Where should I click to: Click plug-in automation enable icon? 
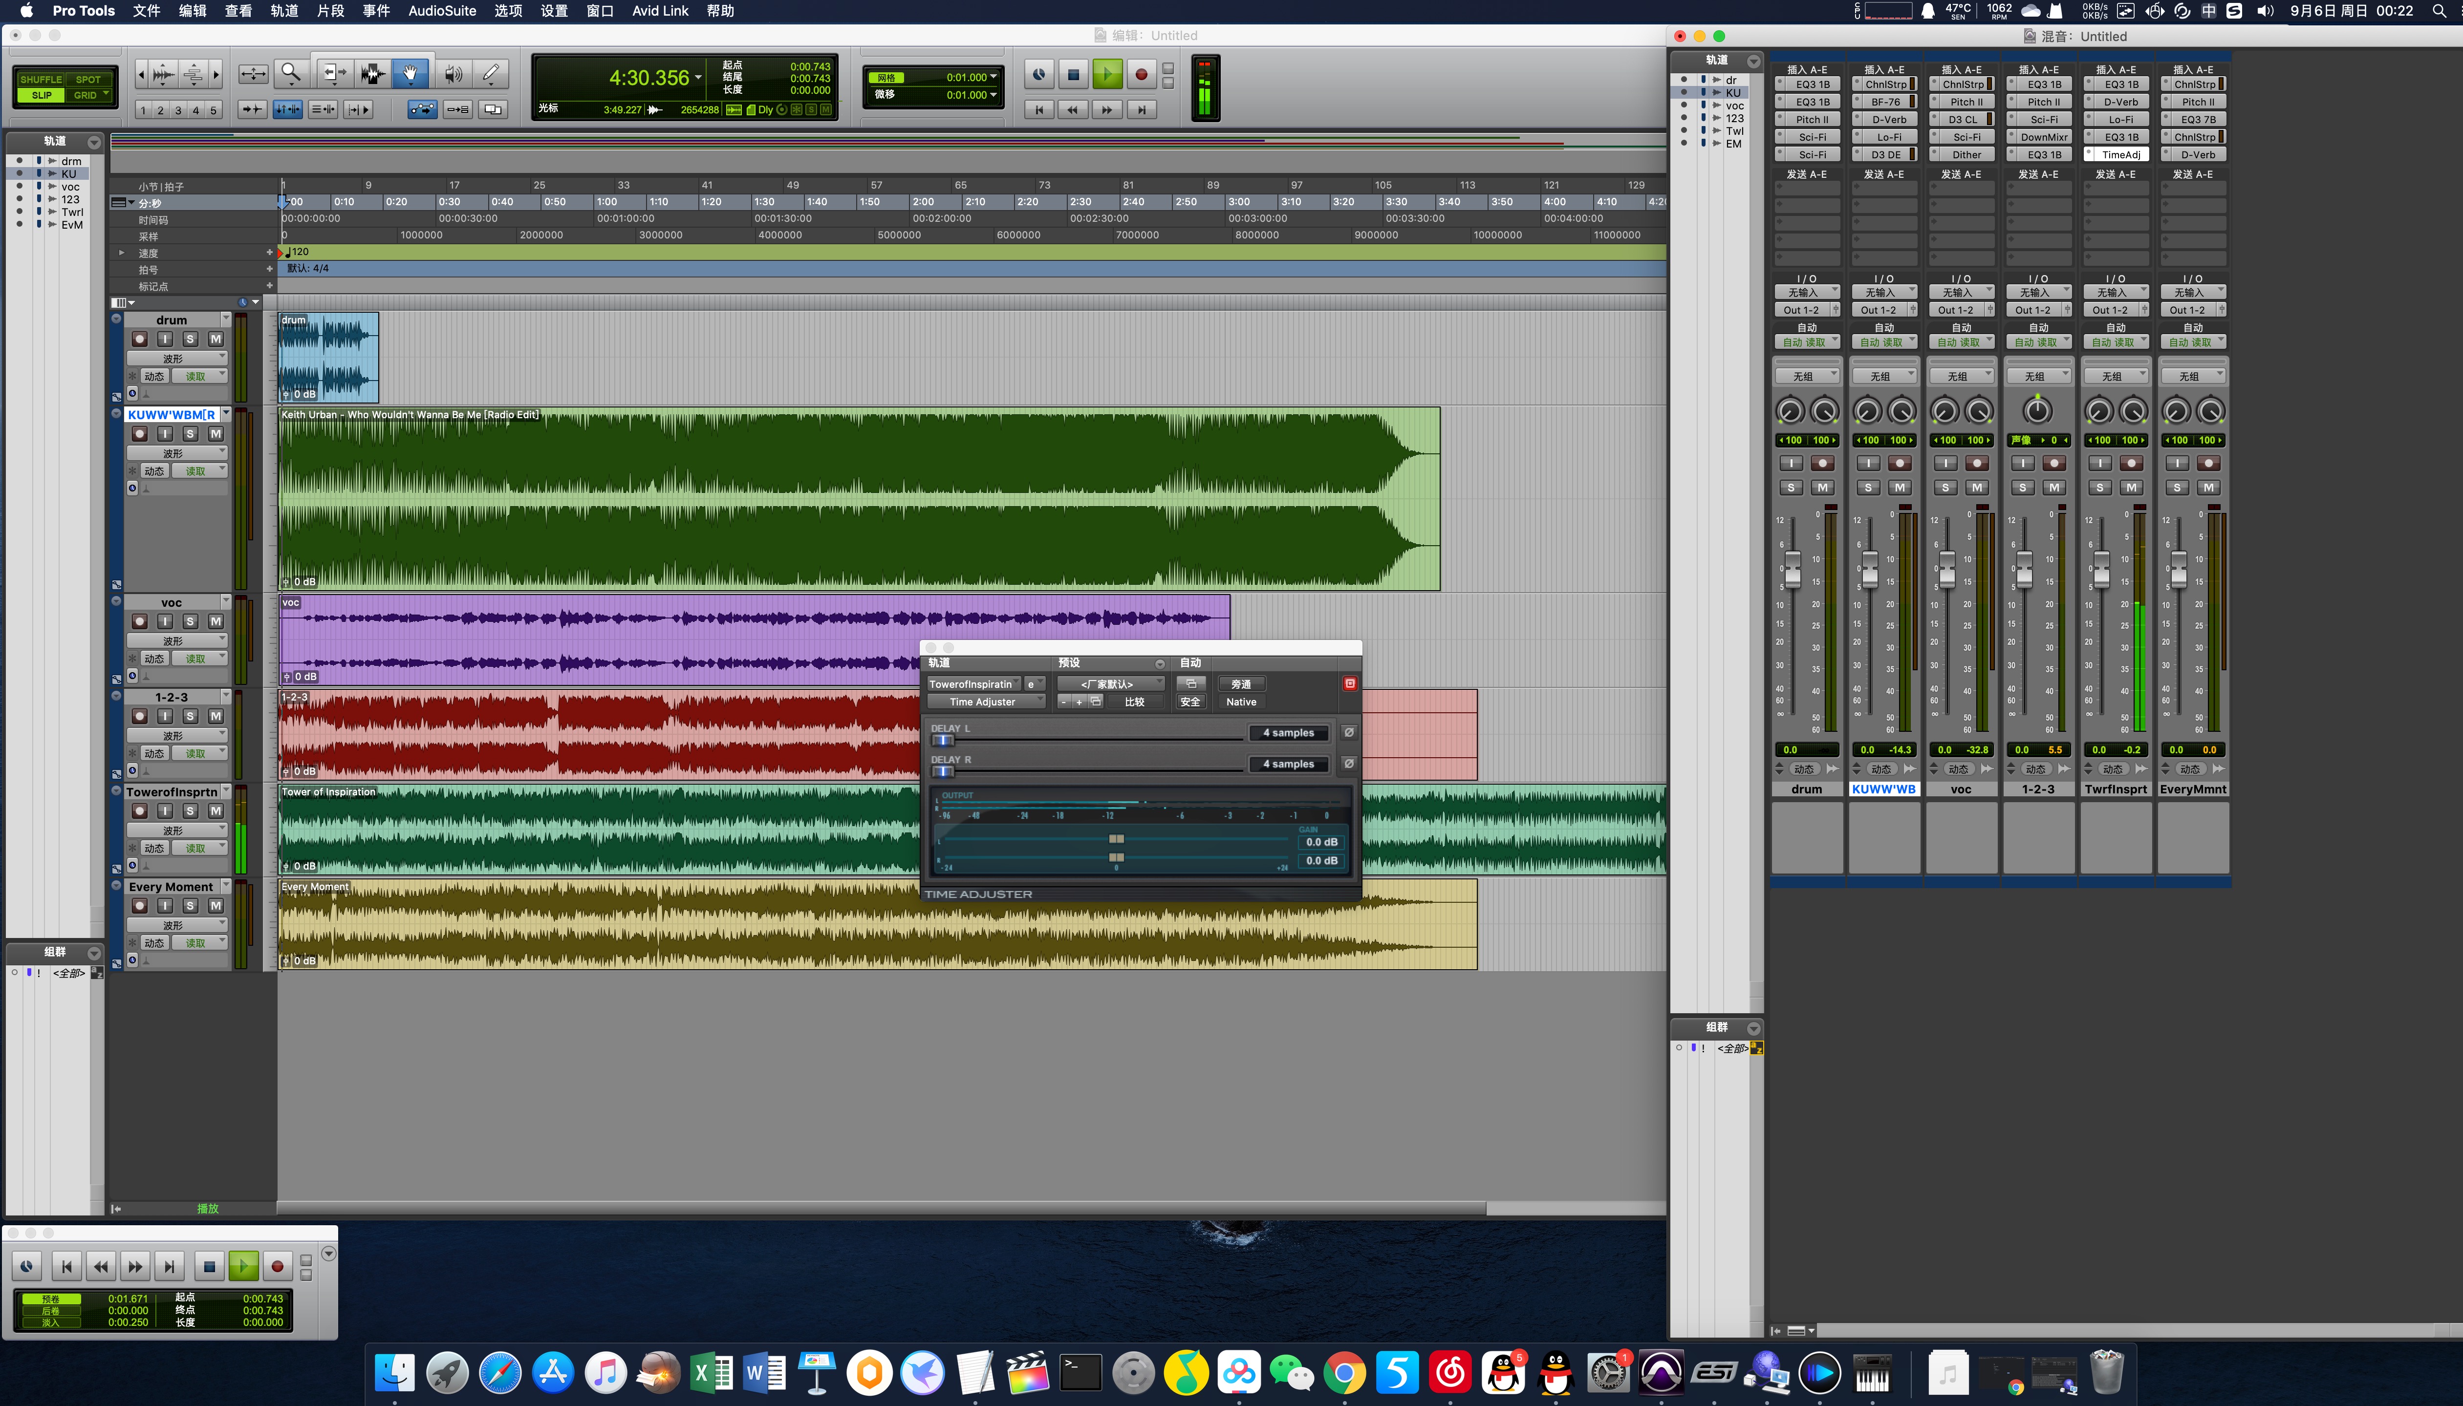click(x=1191, y=682)
